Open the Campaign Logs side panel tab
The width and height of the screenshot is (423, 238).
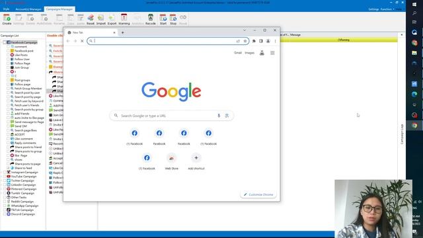tap(402, 134)
